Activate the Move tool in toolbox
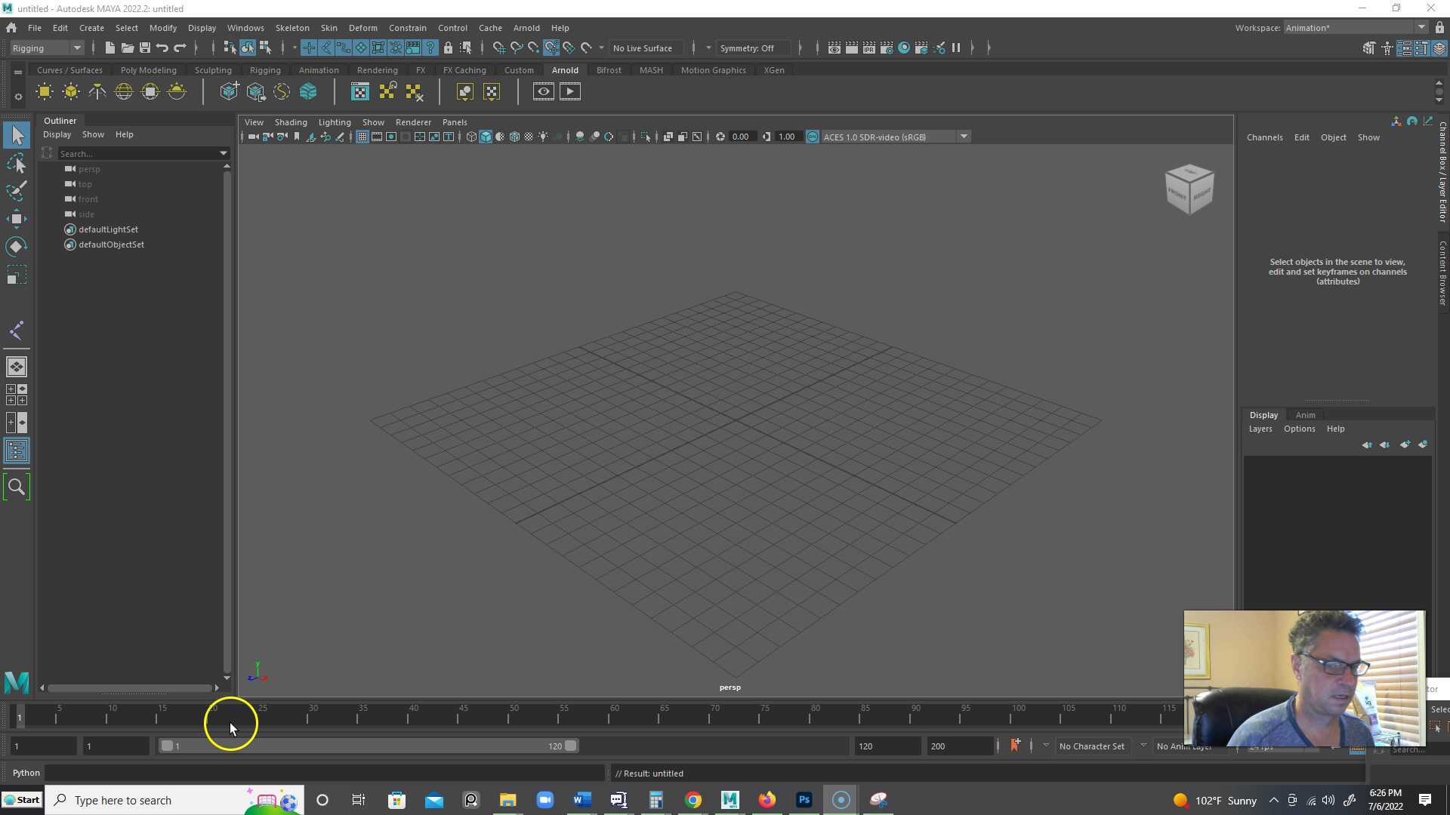This screenshot has width=1450, height=815. point(17,219)
